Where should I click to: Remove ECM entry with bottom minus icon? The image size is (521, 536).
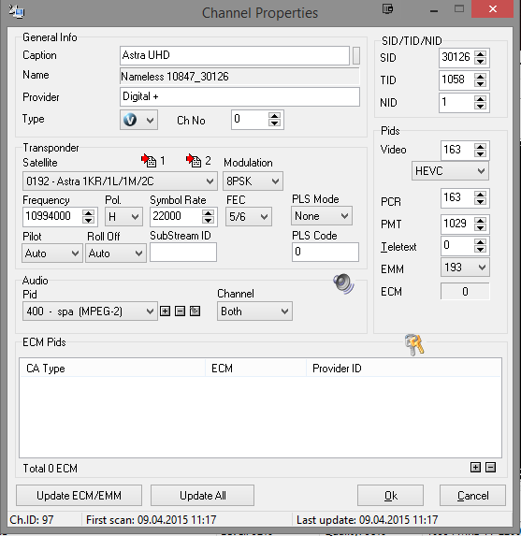click(490, 467)
